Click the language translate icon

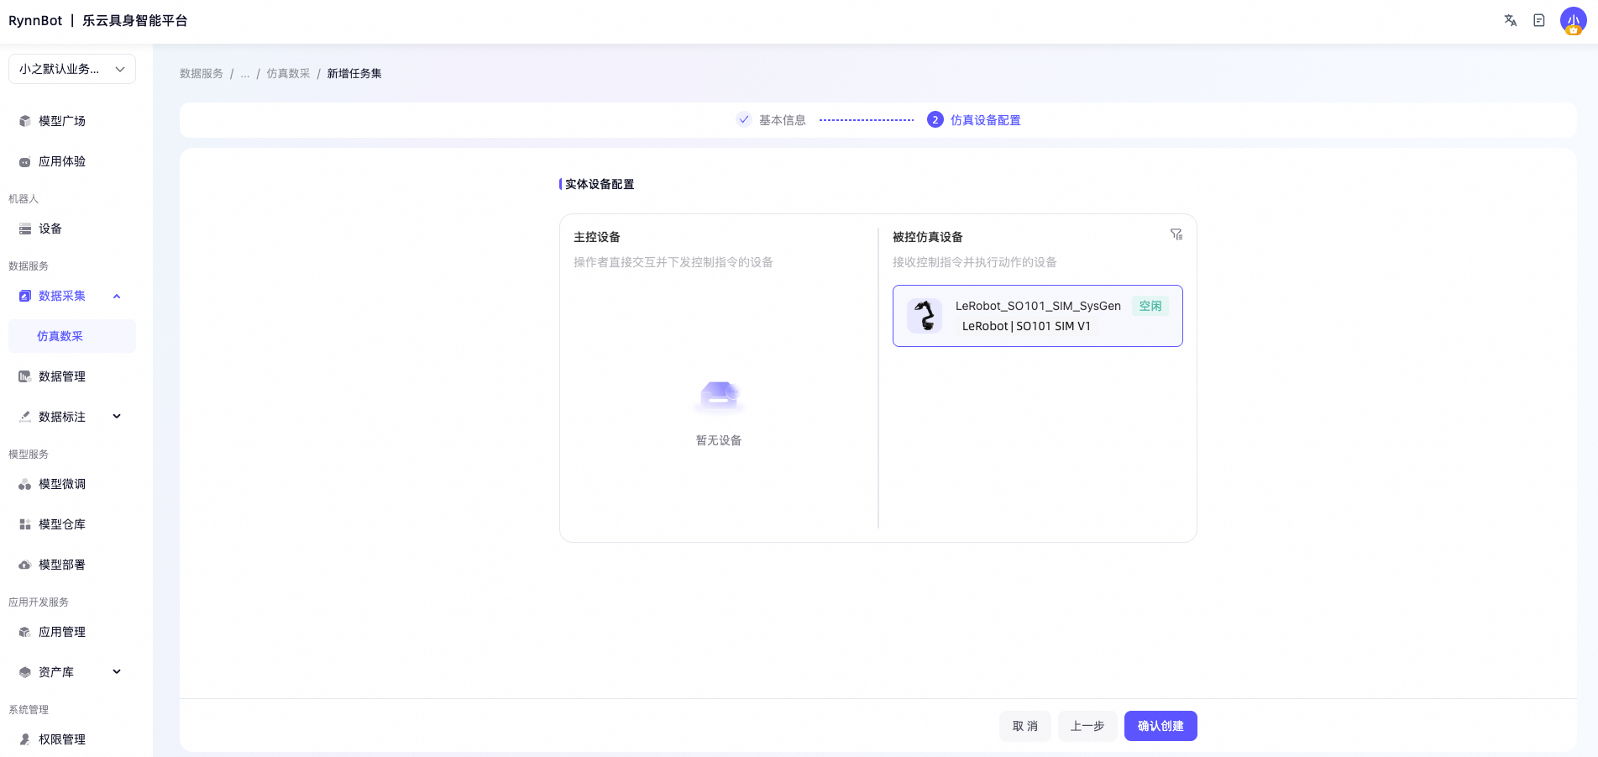[x=1510, y=20]
